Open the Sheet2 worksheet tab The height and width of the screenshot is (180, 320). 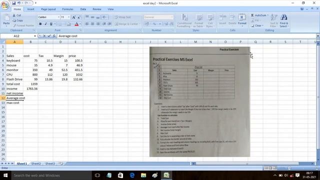coord(36,163)
